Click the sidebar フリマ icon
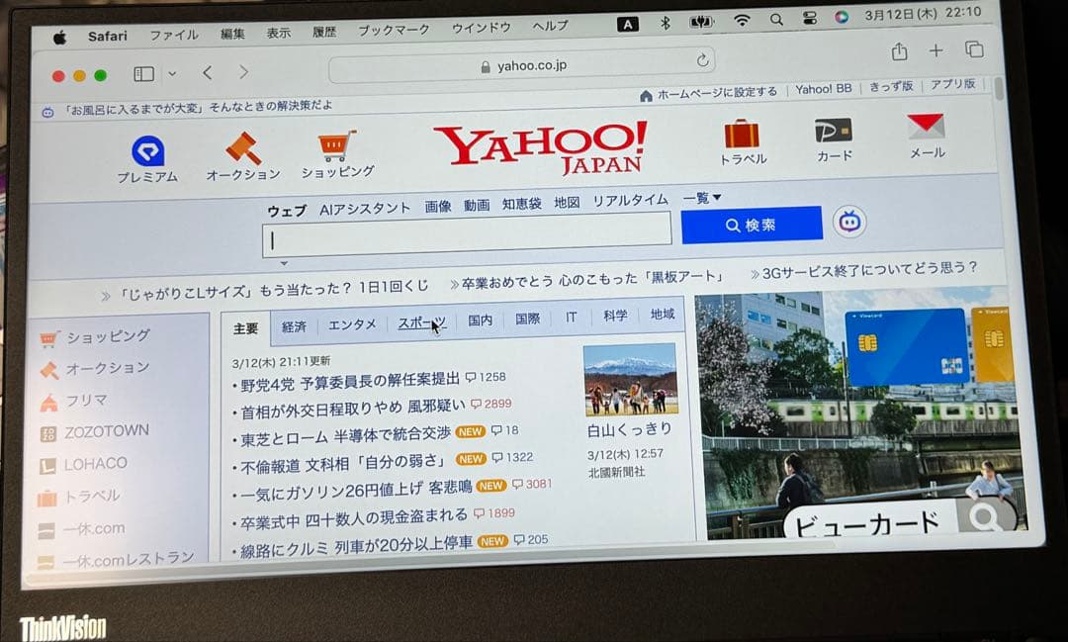The height and width of the screenshot is (642, 1068). (48, 403)
